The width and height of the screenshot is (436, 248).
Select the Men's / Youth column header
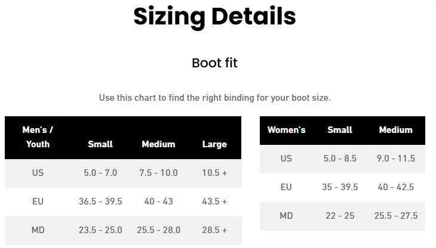pyautogui.click(x=38, y=137)
